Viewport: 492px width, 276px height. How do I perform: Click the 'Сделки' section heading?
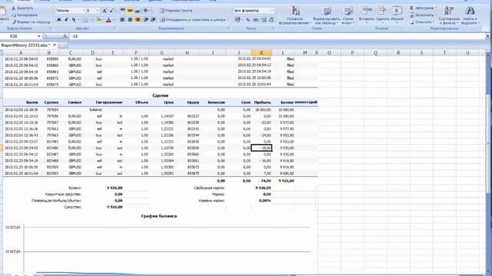pos(161,95)
